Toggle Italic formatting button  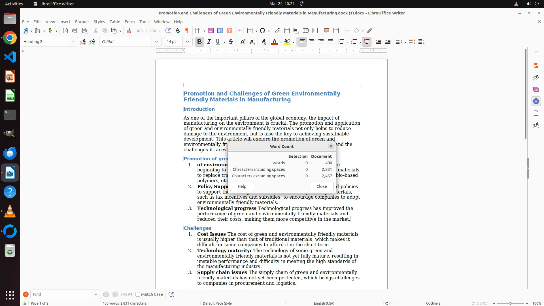[209, 42]
